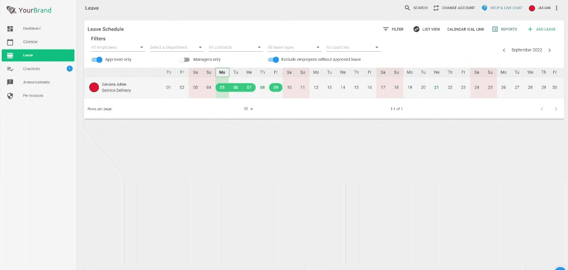Click the September 2022 month label
The height and width of the screenshot is (270, 568).
pyautogui.click(x=527, y=51)
